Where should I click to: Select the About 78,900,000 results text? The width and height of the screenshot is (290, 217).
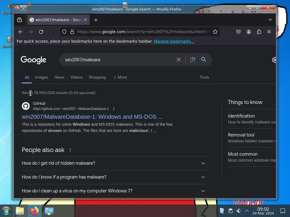click(58, 93)
